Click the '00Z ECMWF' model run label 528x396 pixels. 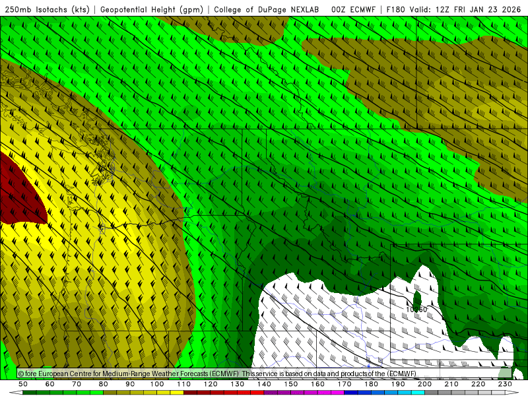click(353, 9)
